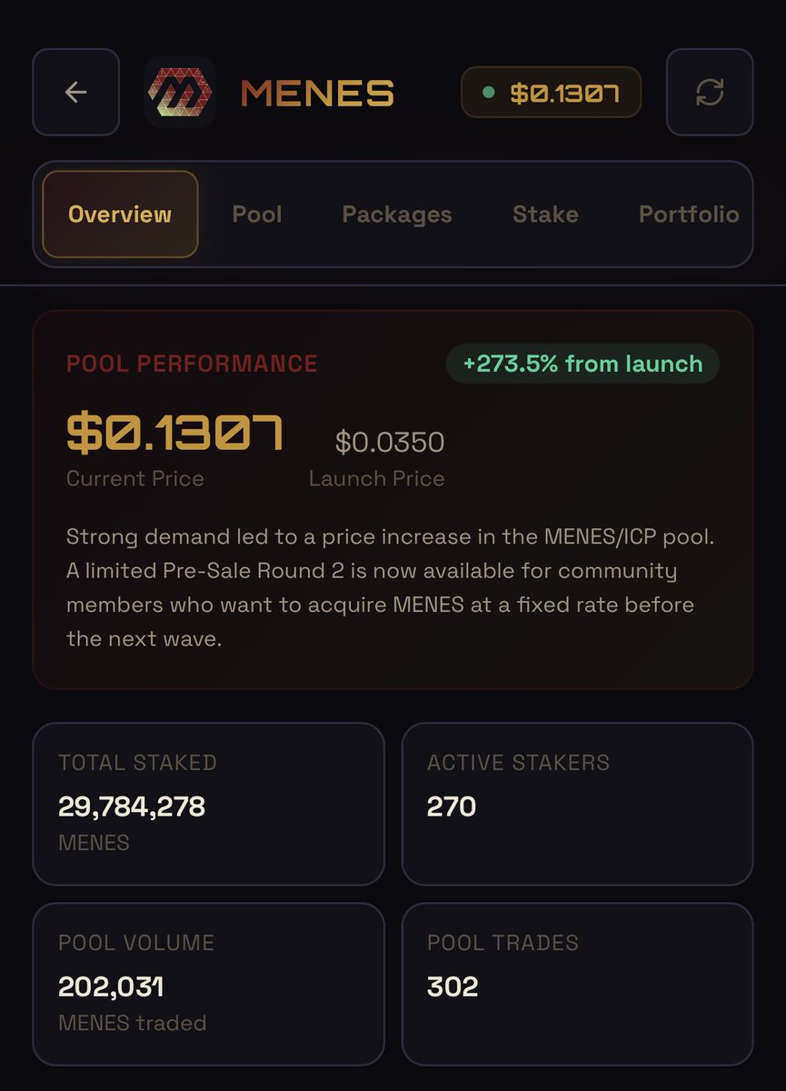The width and height of the screenshot is (786, 1091).
Task: Switch to the Pool tab
Action: coord(257,215)
